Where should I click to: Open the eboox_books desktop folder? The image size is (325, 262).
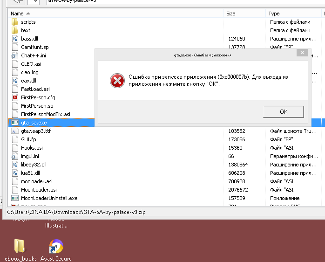click(20, 247)
